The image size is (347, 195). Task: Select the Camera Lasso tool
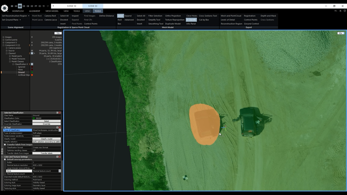click(x=51, y=20)
